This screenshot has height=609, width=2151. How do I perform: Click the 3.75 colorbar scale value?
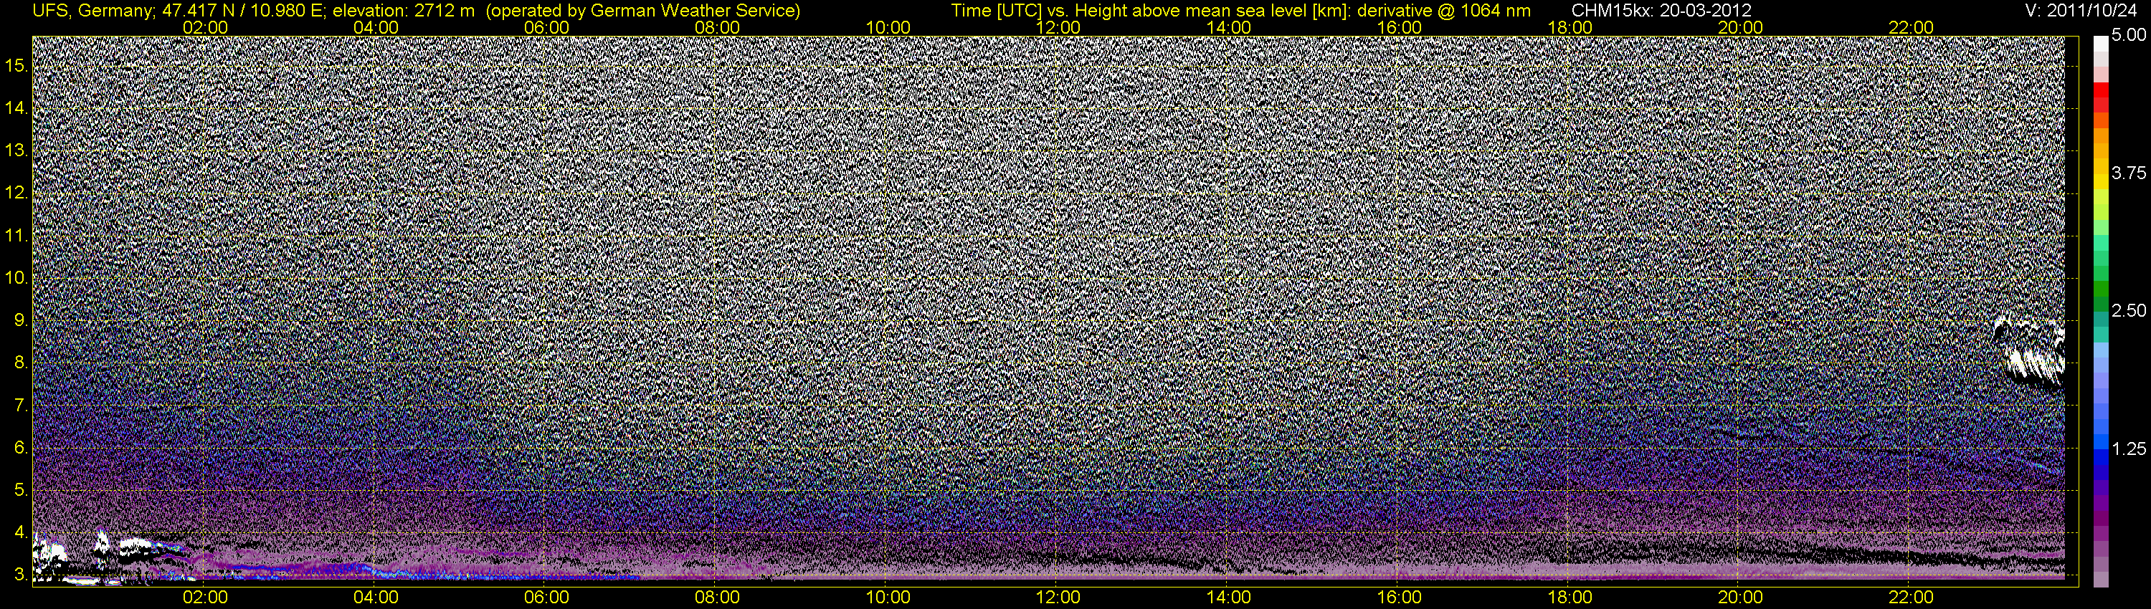click(2129, 173)
